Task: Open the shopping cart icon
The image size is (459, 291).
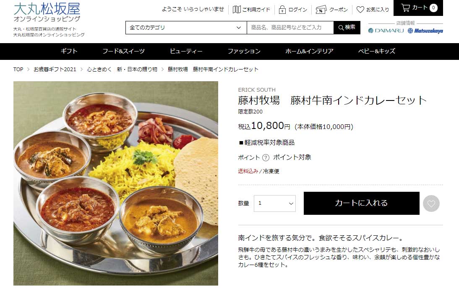Action: (x=405, y=8)
